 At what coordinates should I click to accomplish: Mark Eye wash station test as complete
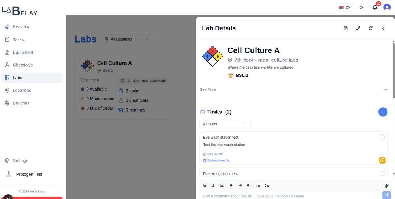click(x=382, y=137)
